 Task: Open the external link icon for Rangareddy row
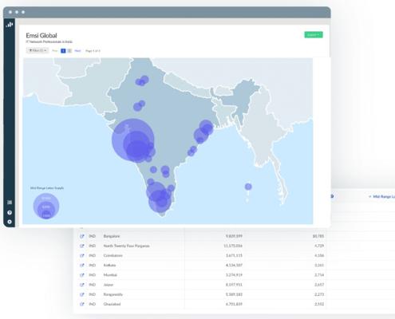pos(82,294)
